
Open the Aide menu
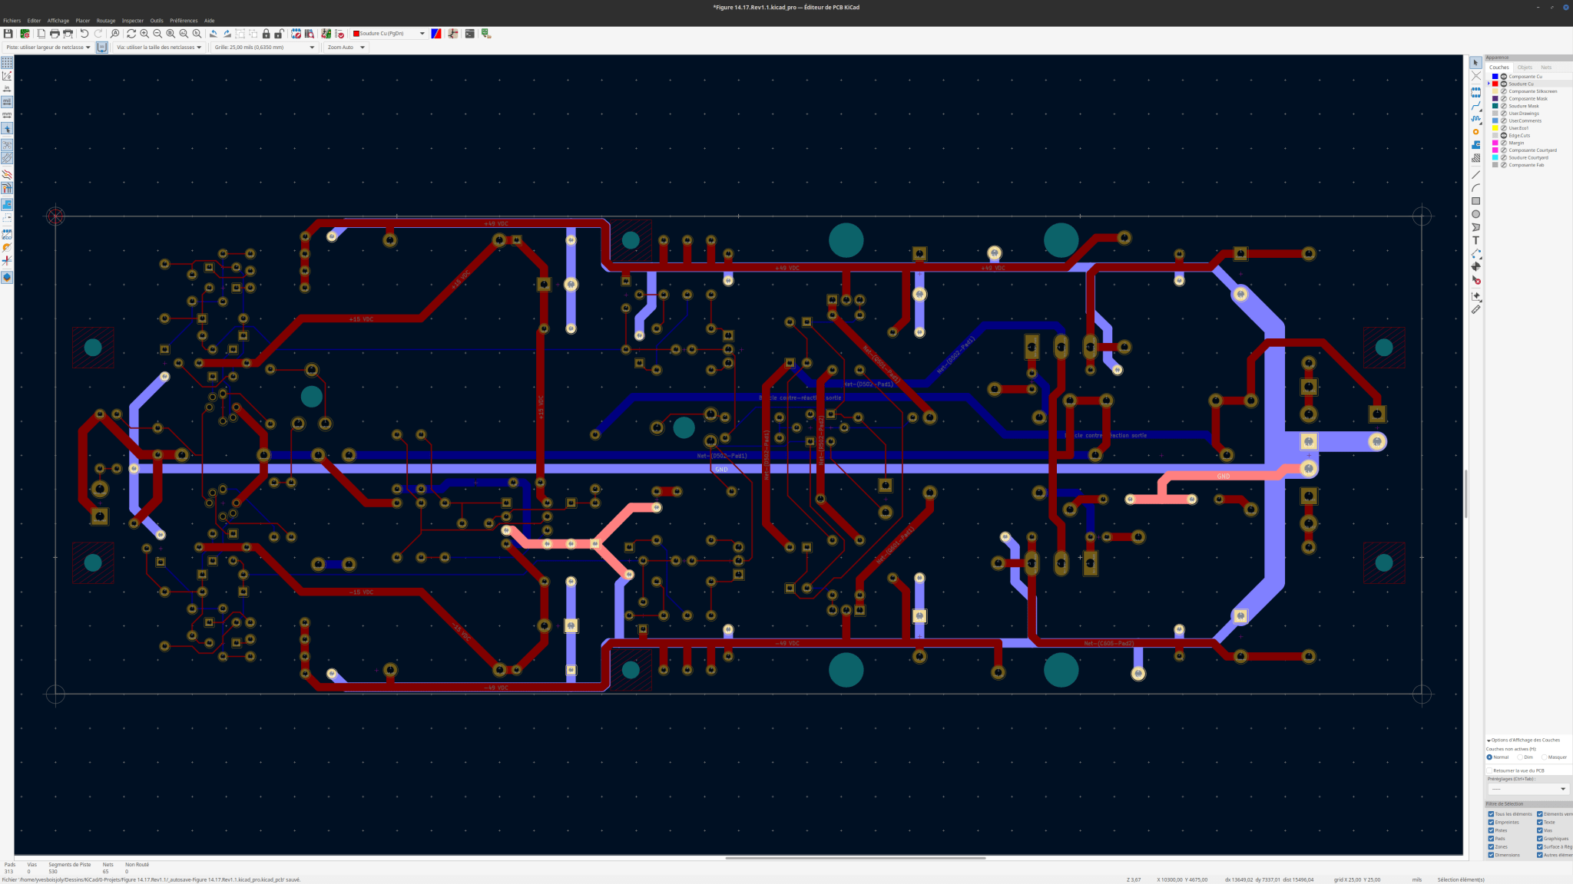click(x=209, y=21)
